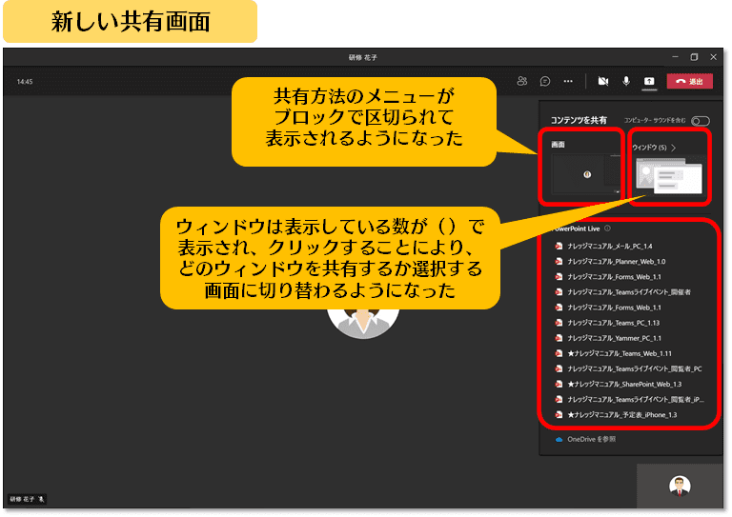Click the OneDrive cloud icon

click(x=559, y=439)
